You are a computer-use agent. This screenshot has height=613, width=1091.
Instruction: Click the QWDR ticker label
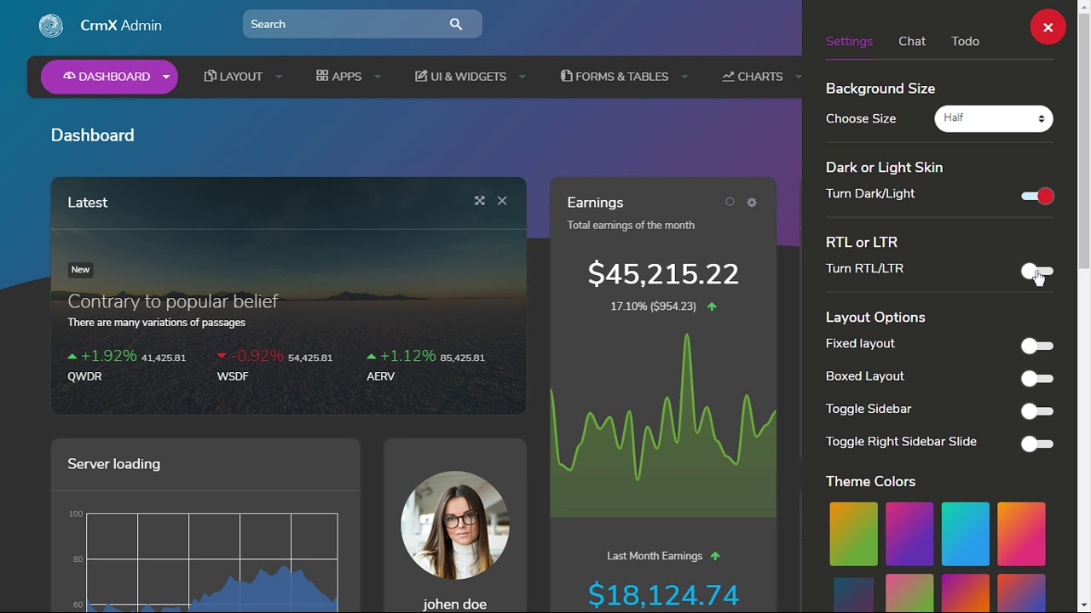84,376
